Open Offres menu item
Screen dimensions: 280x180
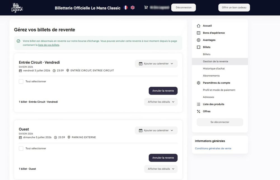(207, 111)
